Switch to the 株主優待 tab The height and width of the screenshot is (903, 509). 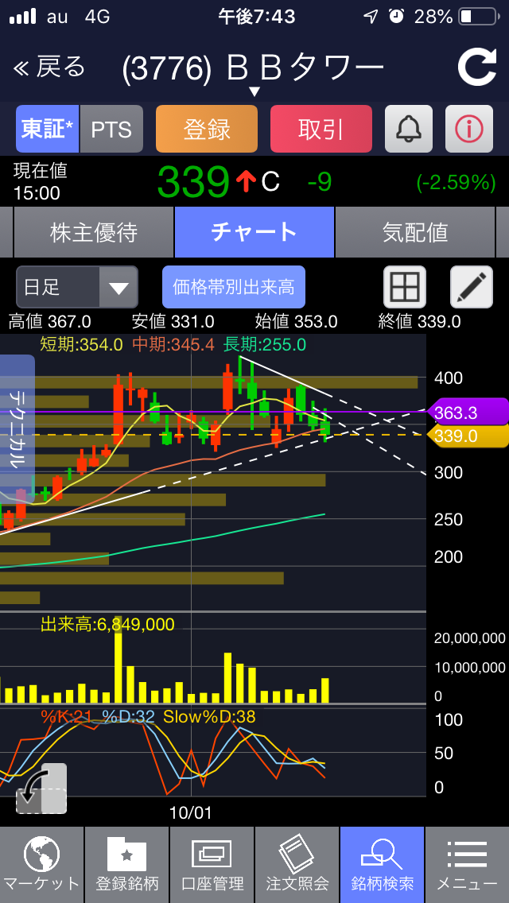pyautogui.click(x=93, y=232)
